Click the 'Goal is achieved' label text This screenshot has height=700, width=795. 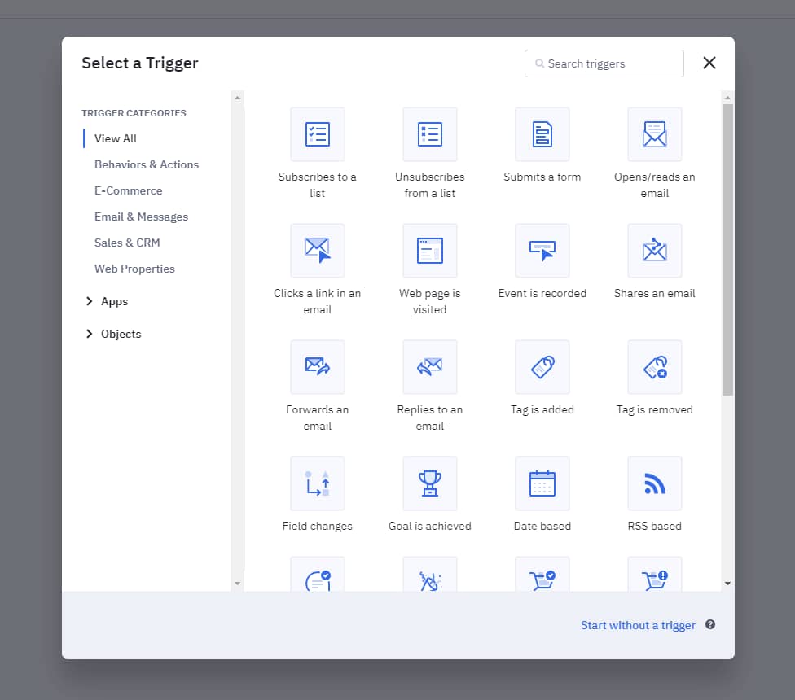[x=430, y=527]
